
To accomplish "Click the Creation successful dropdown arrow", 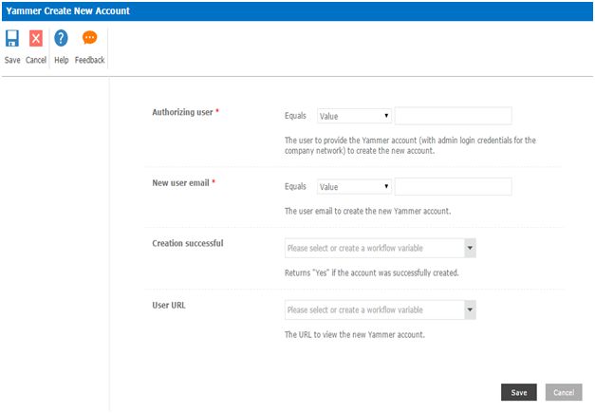I will point(470,249).
